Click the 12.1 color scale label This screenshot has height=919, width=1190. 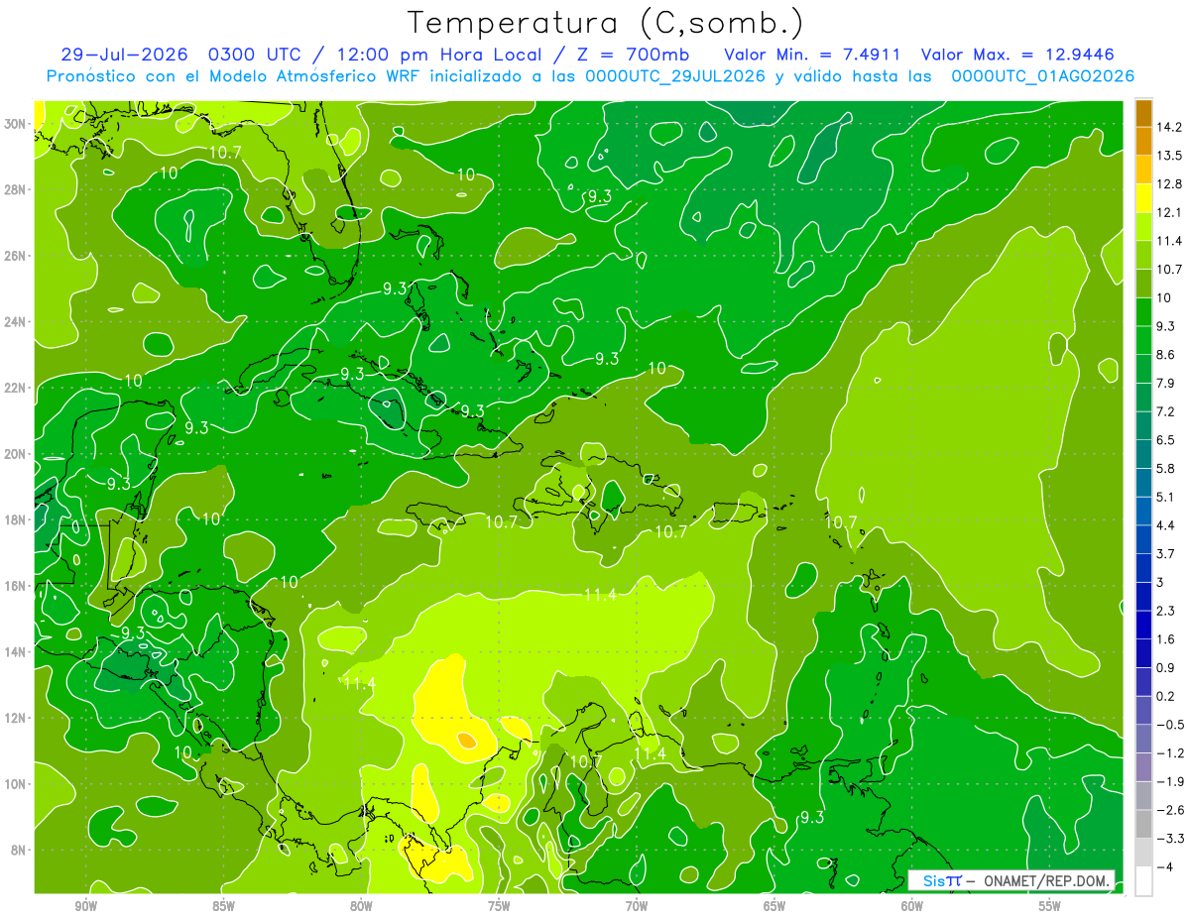(1169, 212)
